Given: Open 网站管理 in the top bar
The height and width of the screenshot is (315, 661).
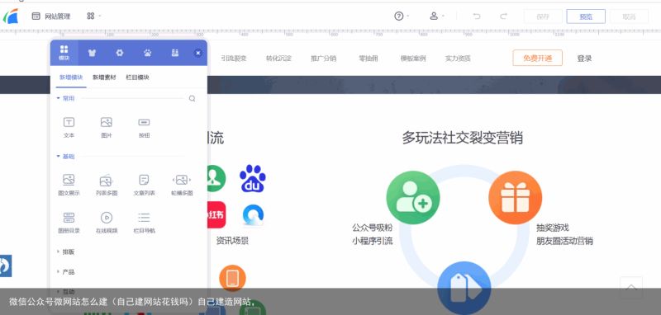Looking at the screenshot, I should tap(51, 16).
